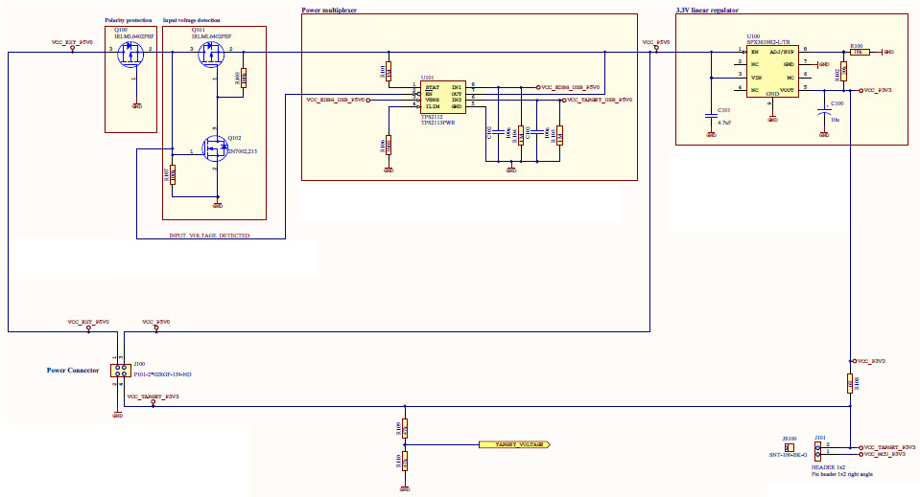
Task: Select the 'Power multiplexer' block title
Action: click(x=329, y=11)
